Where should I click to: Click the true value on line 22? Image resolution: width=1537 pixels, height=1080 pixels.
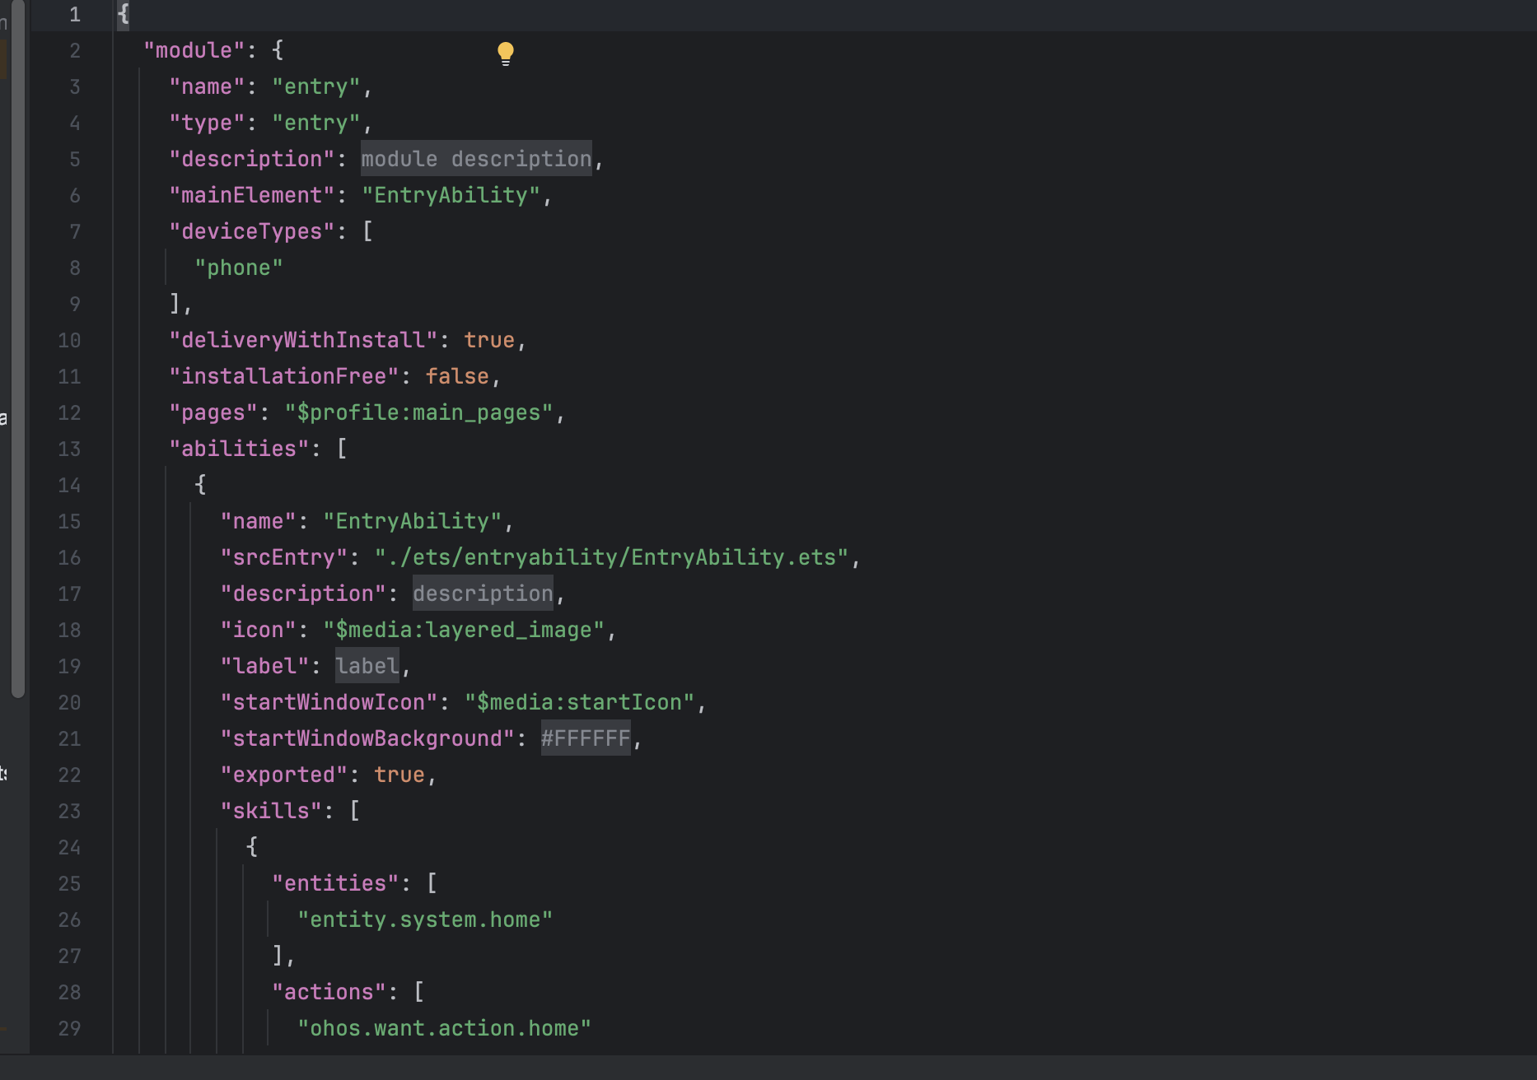399,775
